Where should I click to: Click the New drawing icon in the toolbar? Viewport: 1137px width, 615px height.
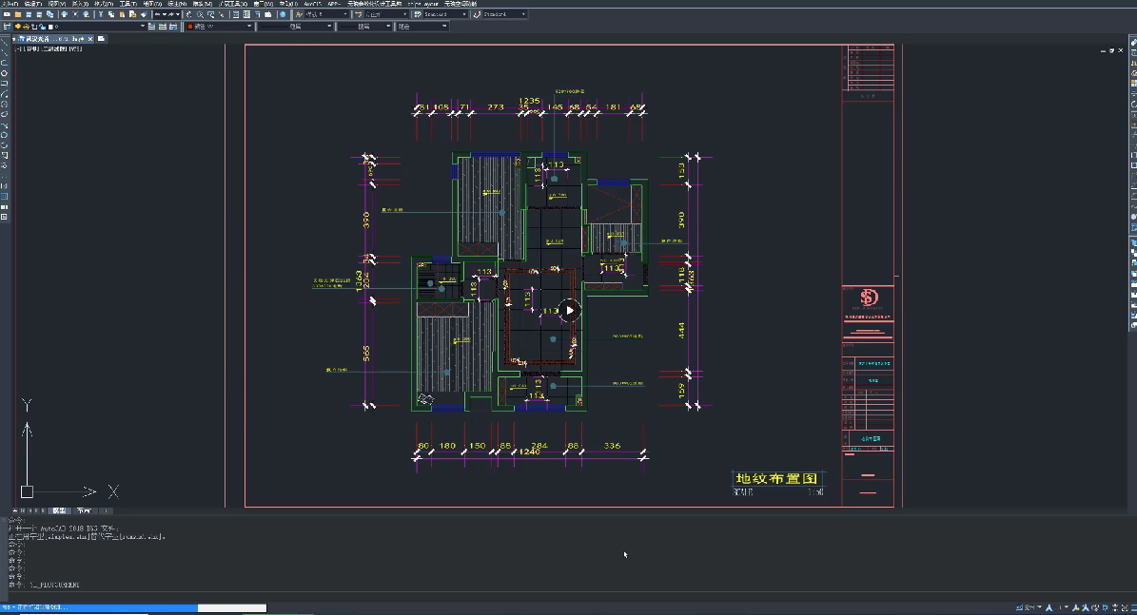[x=7, y=15]
